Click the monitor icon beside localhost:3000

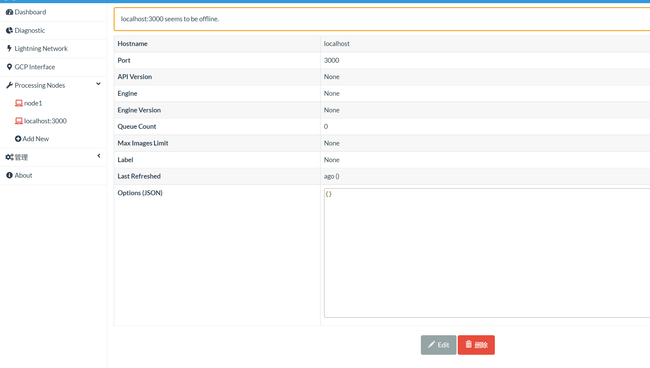pos(19,121)
